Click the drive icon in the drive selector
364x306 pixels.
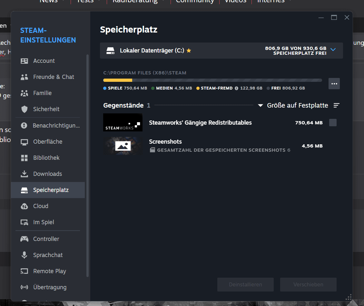tap(111, 51)
